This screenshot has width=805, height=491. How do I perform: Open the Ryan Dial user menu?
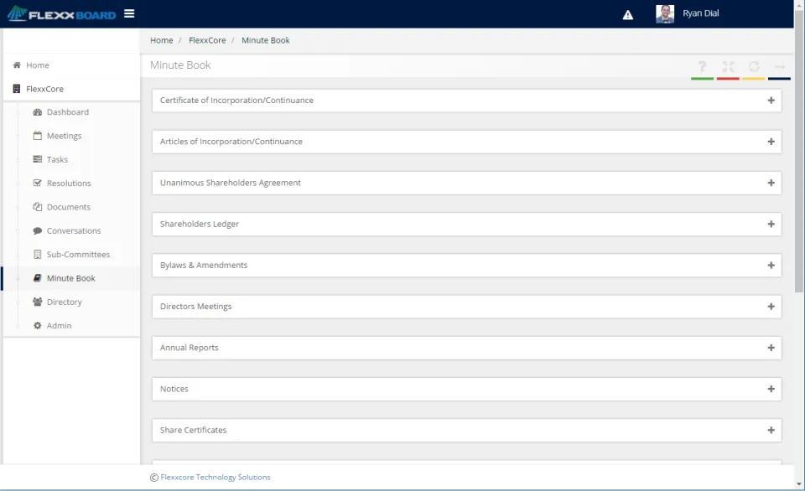pos(700,13)
